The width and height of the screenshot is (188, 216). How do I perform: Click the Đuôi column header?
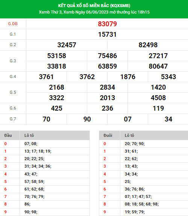tap(108, 135)
